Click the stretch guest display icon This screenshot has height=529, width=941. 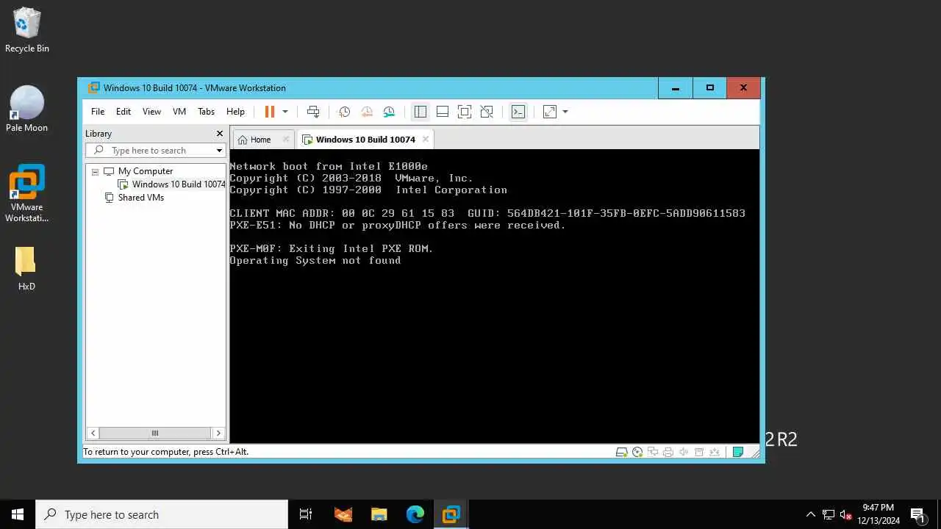(550, 112)
